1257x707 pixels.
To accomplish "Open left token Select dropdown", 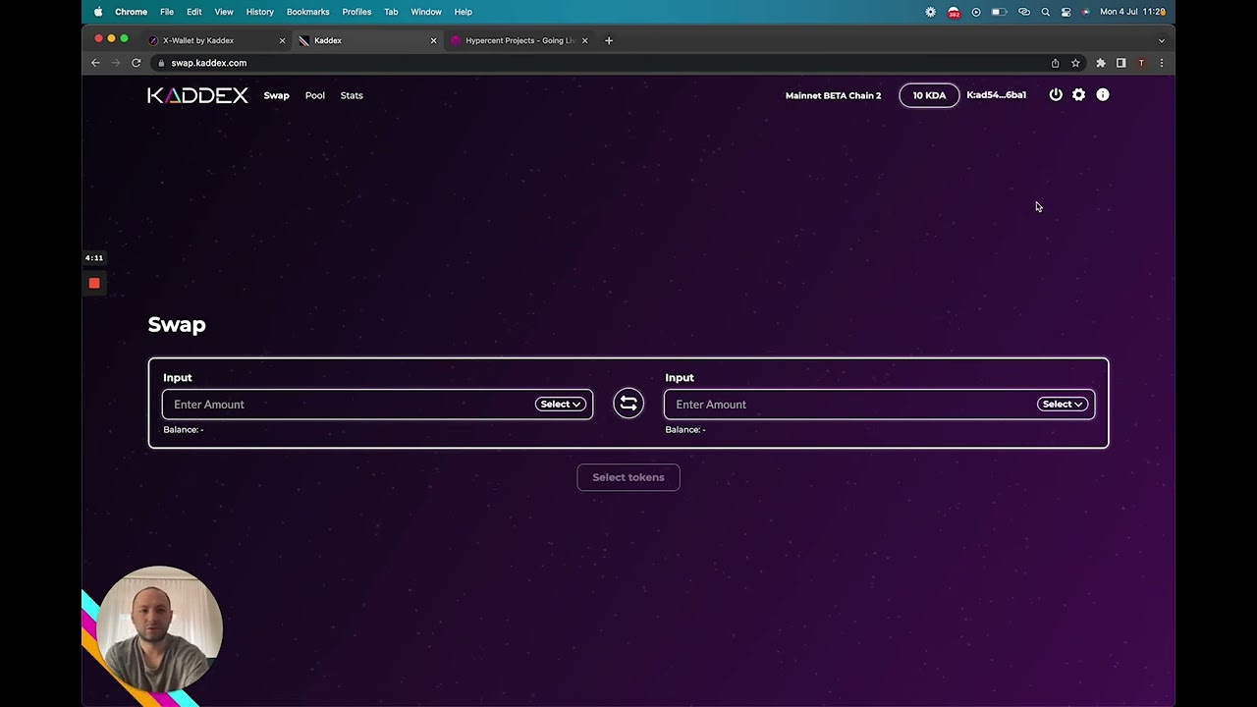I will [561, 404].
